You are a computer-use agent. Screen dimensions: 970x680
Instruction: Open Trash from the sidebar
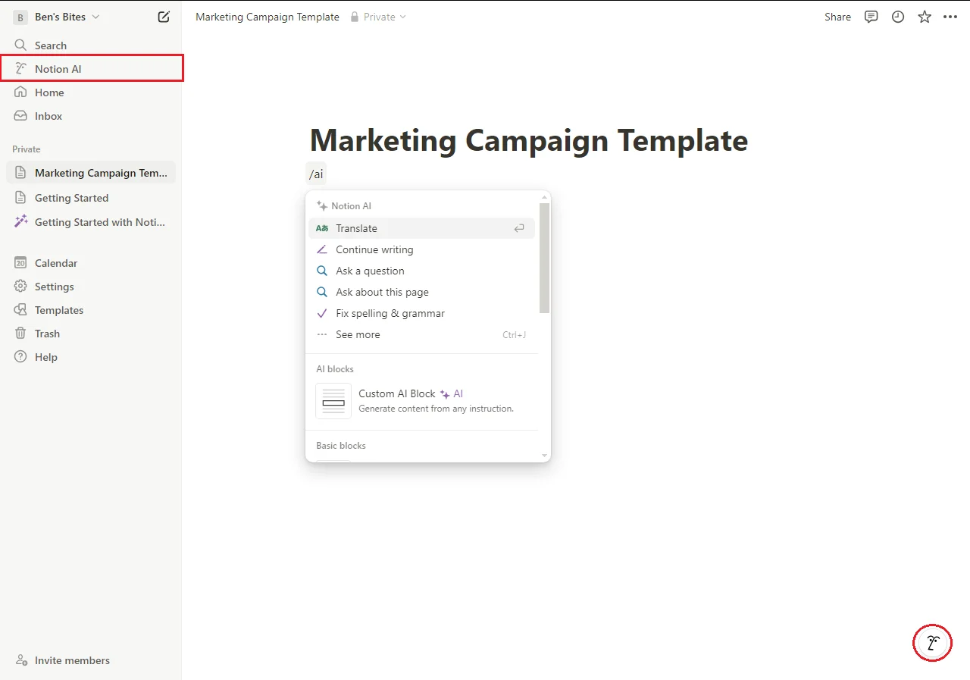point(91,334)
